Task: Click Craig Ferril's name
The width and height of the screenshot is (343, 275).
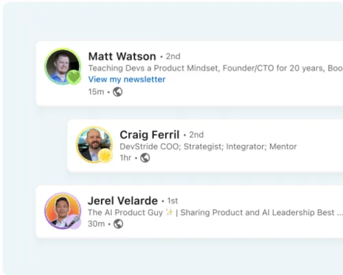Action: coord(150,135)
